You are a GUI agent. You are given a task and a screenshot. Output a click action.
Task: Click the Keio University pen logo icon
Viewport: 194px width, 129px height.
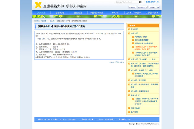click(x=38, y=5)
